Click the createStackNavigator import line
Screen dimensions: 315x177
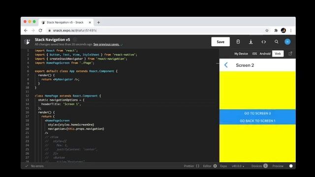pos(81,59)
